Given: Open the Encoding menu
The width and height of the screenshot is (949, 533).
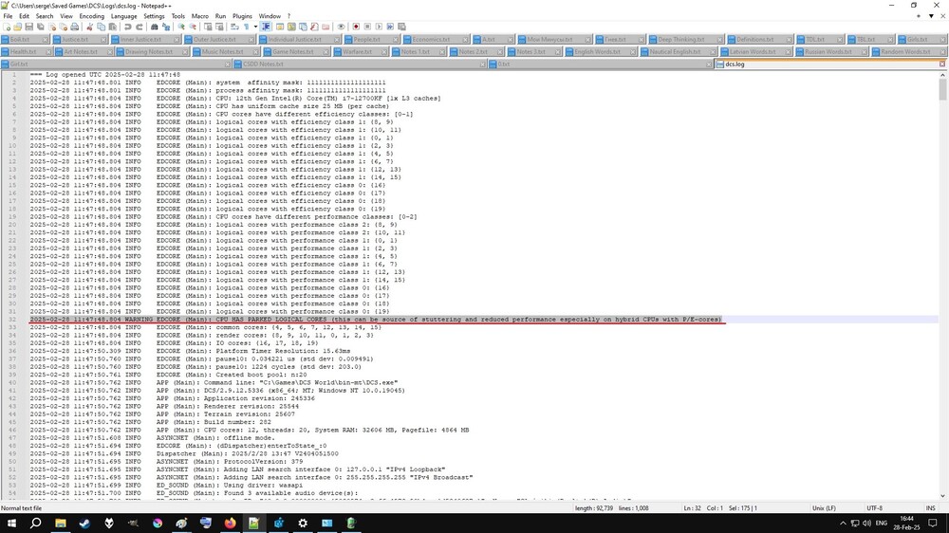Looking at the screenshot, I should pos(91,16).
